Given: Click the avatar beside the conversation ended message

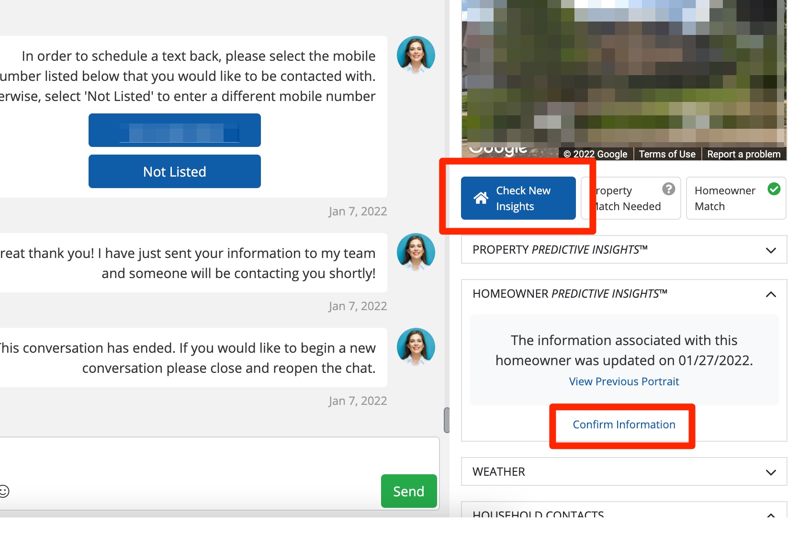Looking at the screenshot, I should coord(416,347).
